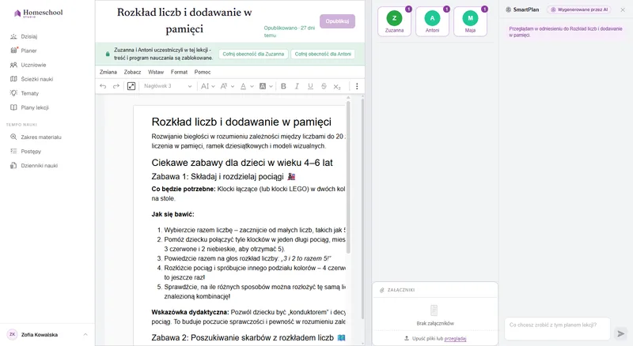The width and height of the screenshot is (633, 346).
Task: Select student Zuzanna avatar card
Action: [394, 21]
